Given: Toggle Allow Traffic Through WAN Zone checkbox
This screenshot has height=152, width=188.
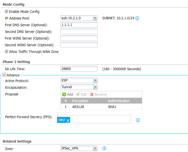Looking at the screenshot, I should 6,51.
